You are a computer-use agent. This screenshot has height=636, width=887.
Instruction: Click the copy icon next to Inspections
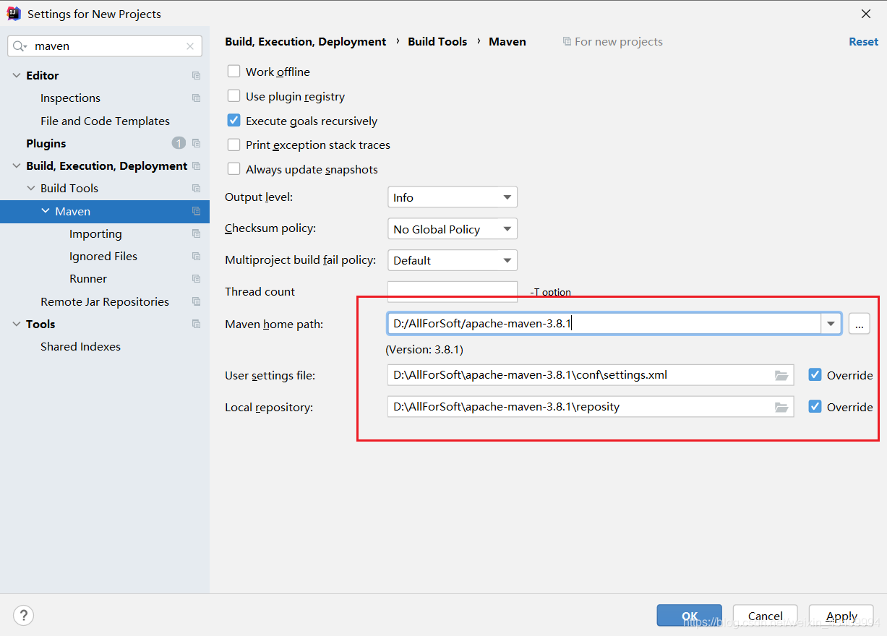tap(196, 98)
